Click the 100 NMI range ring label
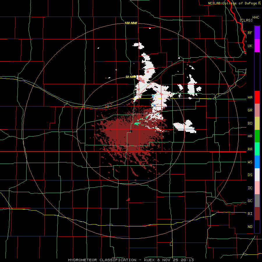Image resolution: width=262 pixels, height=262 pixels. (131, 23)
